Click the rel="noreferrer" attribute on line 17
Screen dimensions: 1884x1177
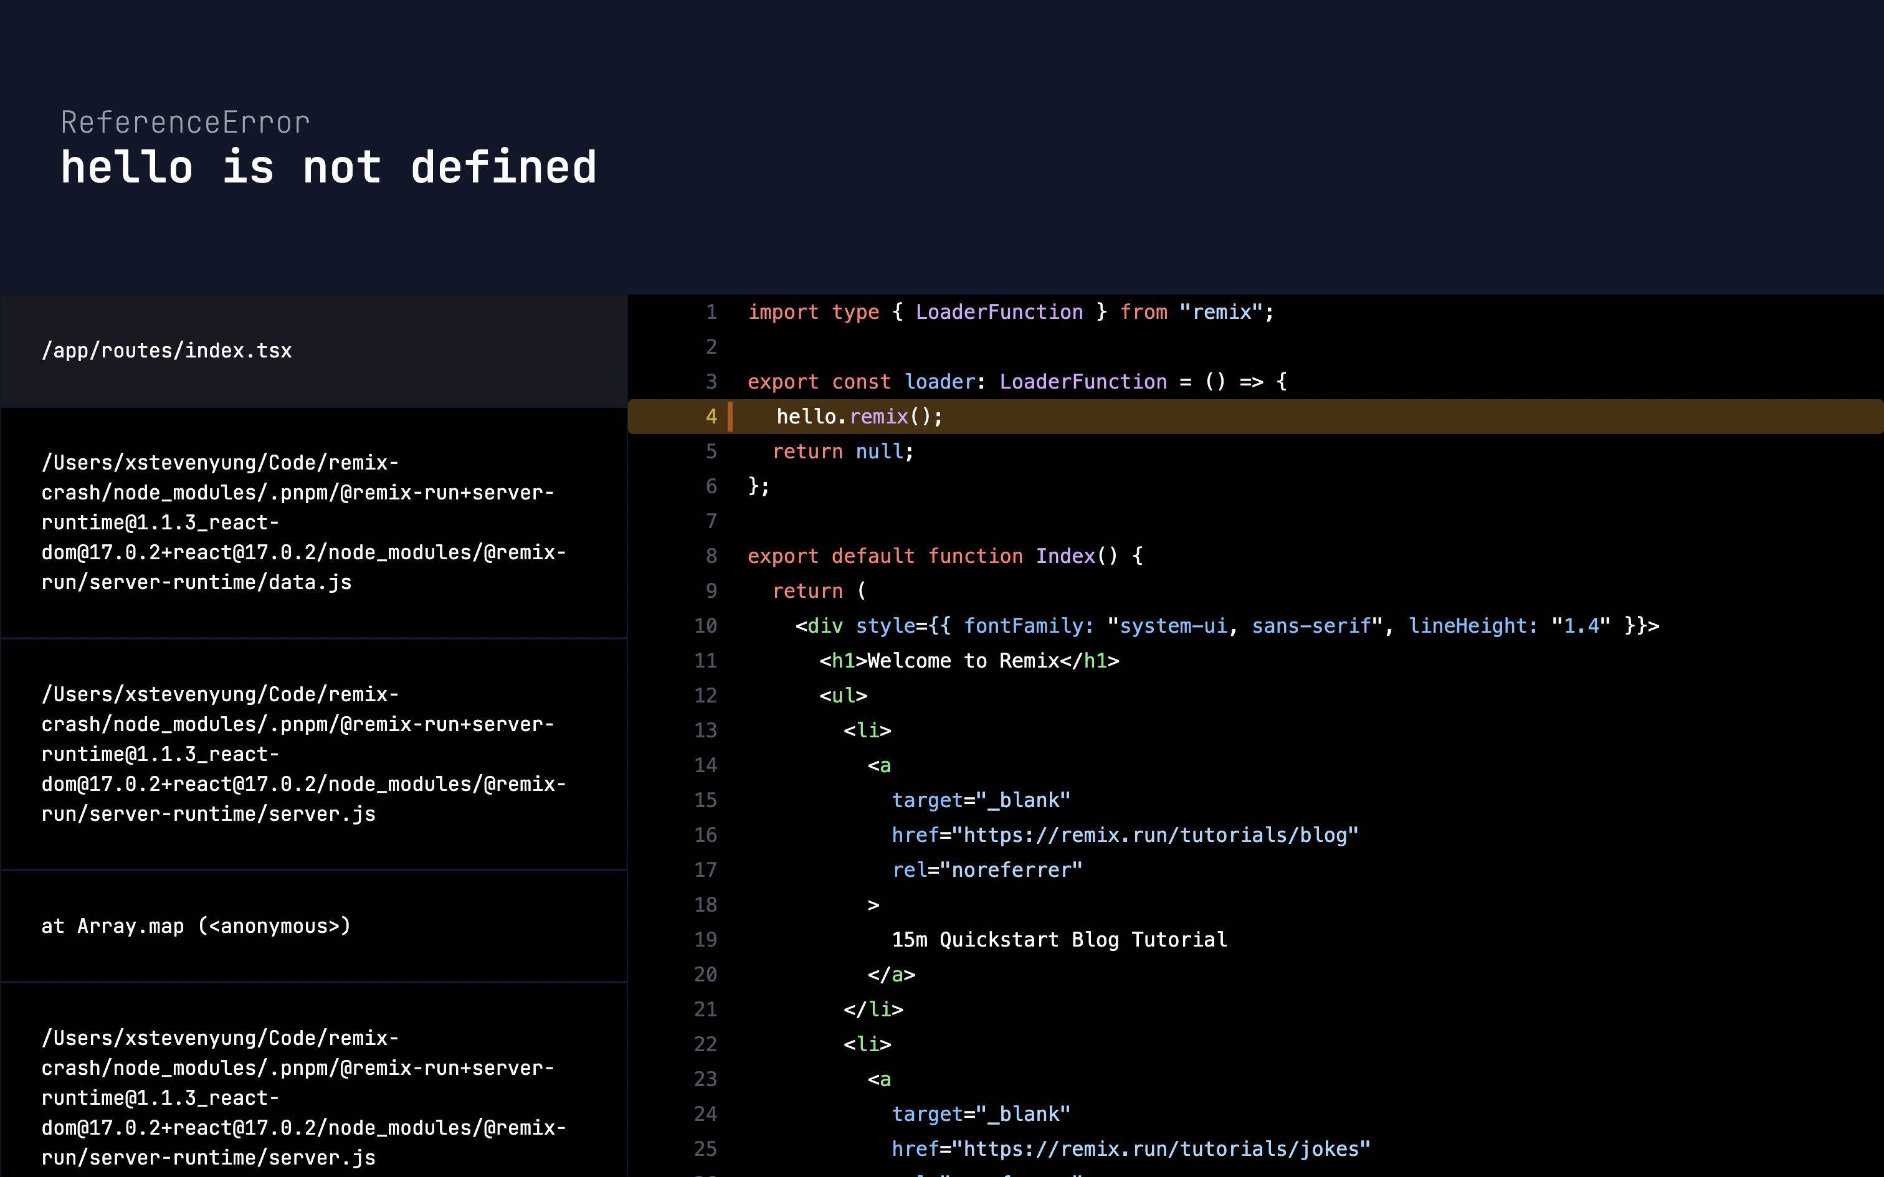coord(986,871)
